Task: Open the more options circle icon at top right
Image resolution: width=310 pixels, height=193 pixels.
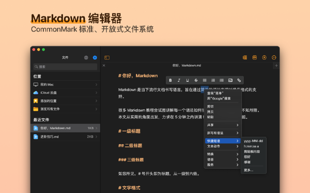Action: pos(274,58)
